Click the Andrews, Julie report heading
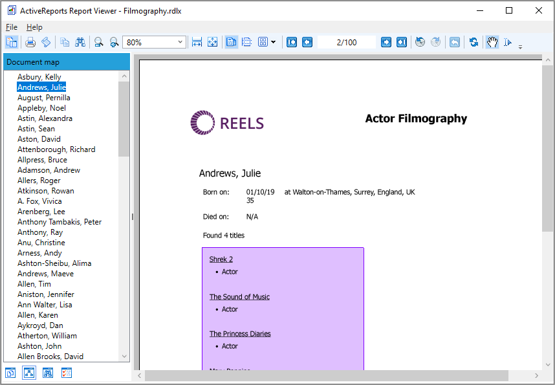 [x=230, y=173]
